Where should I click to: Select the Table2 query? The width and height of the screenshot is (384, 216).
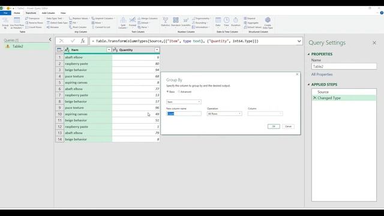pos(26,46)
